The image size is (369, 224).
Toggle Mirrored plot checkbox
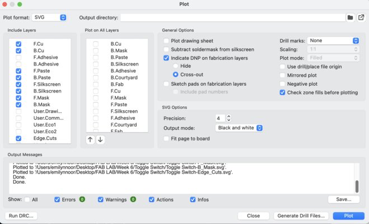coord(283,75)
